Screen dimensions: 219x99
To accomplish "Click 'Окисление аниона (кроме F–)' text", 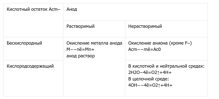I will [x=160, y=43].
